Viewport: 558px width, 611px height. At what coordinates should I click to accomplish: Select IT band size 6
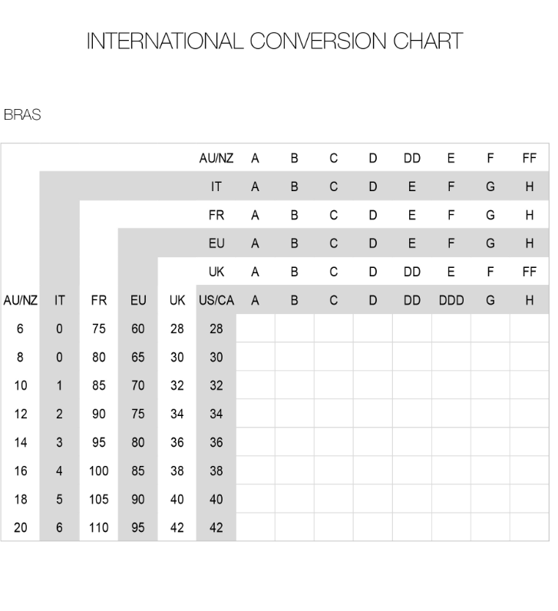(x=59, y=527)
